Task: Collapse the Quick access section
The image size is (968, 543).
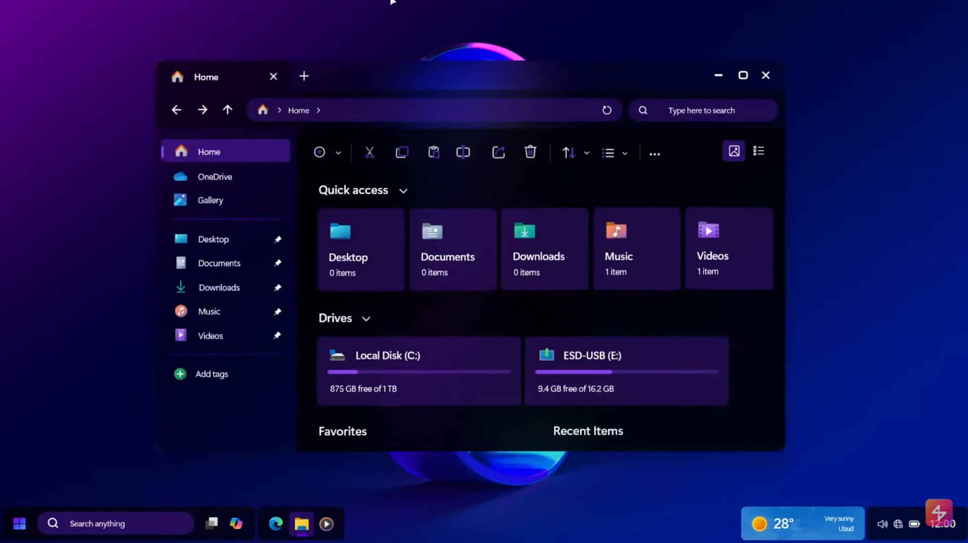Action: pos(404,190)
